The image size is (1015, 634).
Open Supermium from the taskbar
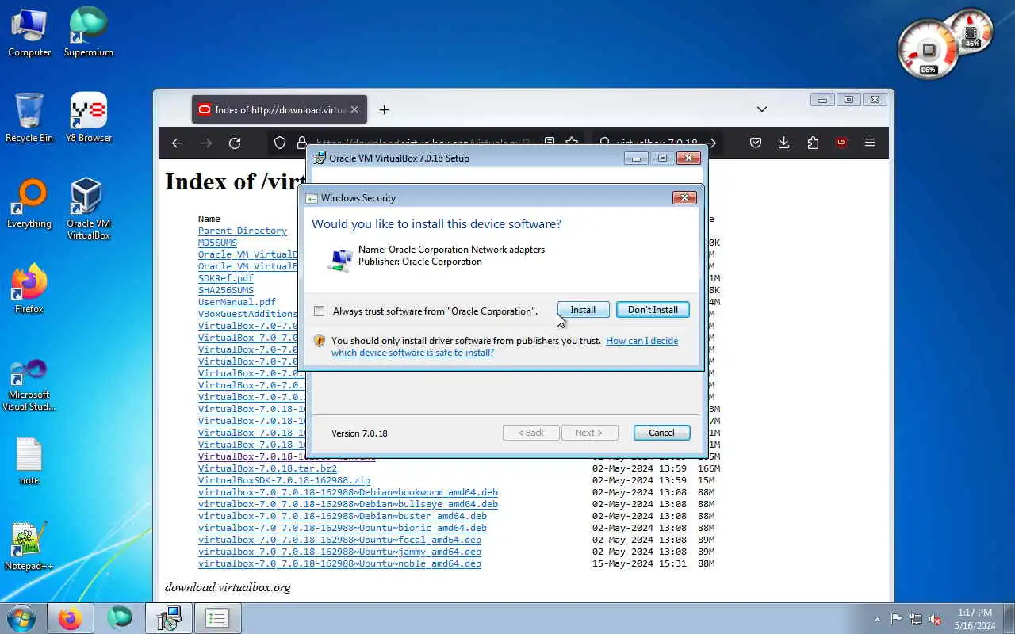(x=120, y=618)
